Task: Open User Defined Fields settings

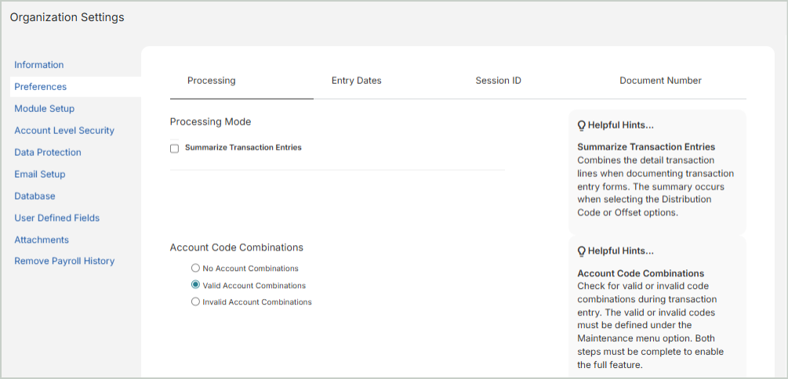Action: click(57, 218)
